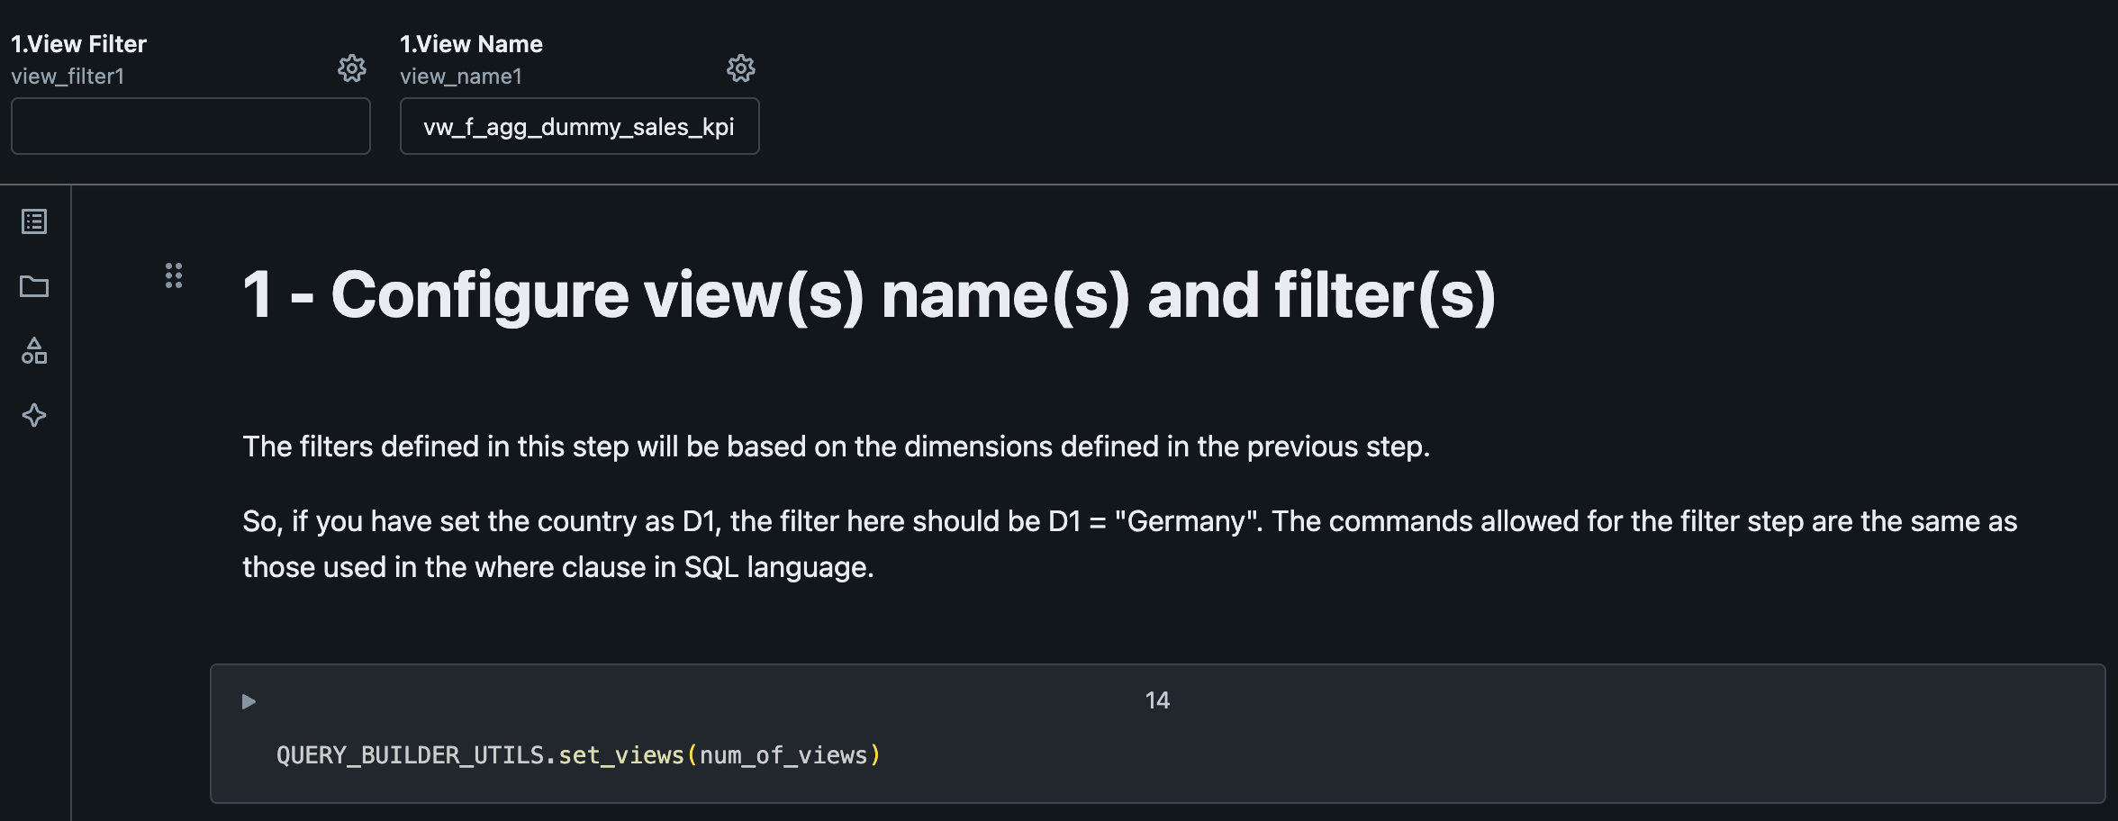The height and width of the screenshot is (821, 2118).
Task: Click the vw_f_agg_dummy_sales_kpi input field
Action: click(x=579, y=126)
